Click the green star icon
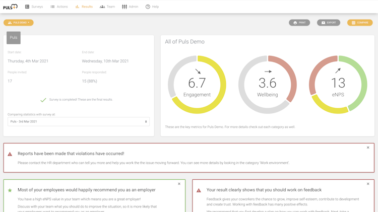Image resolution: width=378 pixels, height=212 pixels. click(x=10, y=190)
